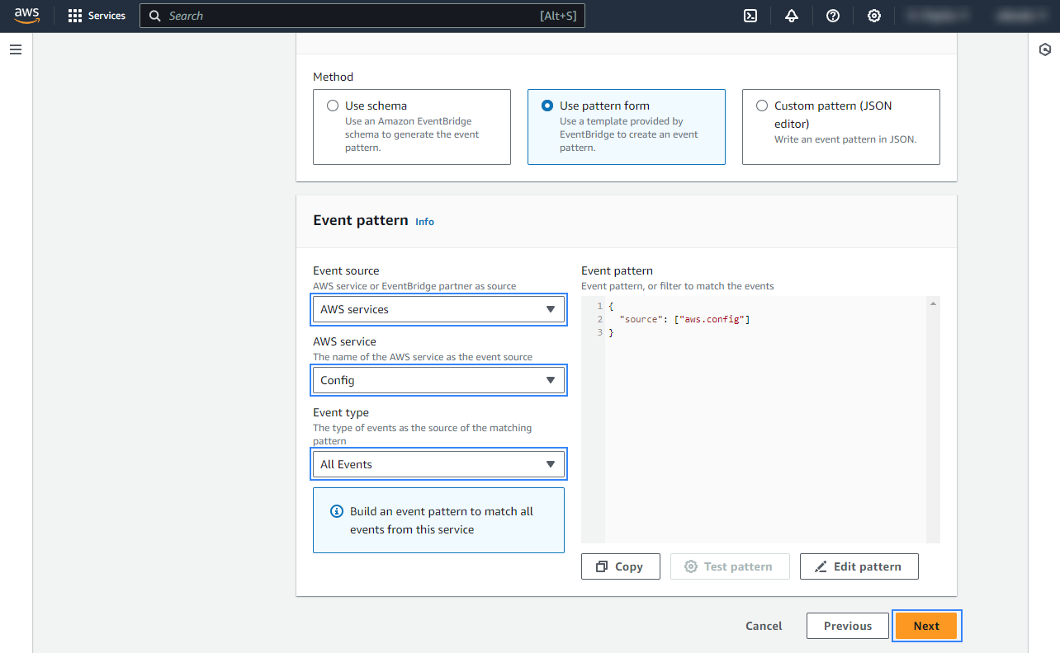Screen dimensions: 1060x653
Task: Open the settings gear in the header
Action: pos(874,16)
